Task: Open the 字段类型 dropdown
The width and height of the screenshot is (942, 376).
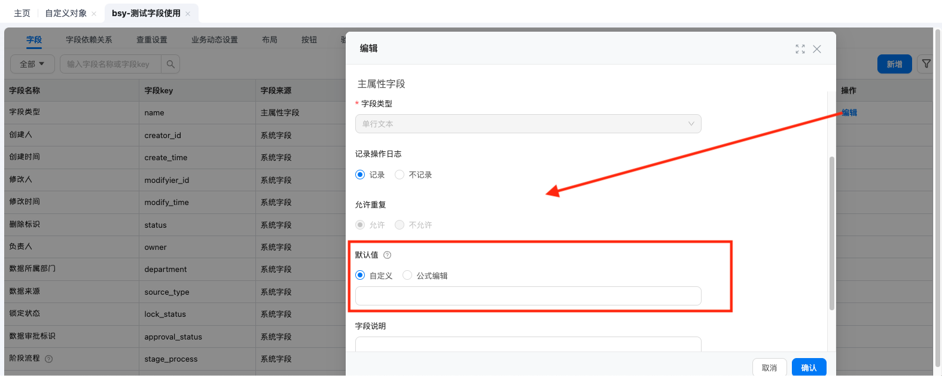Action: click(x=528, y=124)
